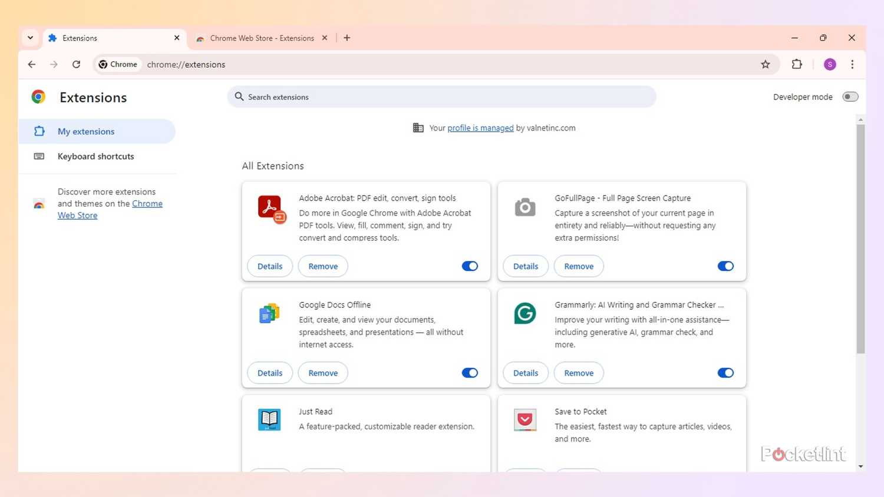Reload the page with the refresh icon
Viewport: 884px width, 497px height.
pos(76,64)
